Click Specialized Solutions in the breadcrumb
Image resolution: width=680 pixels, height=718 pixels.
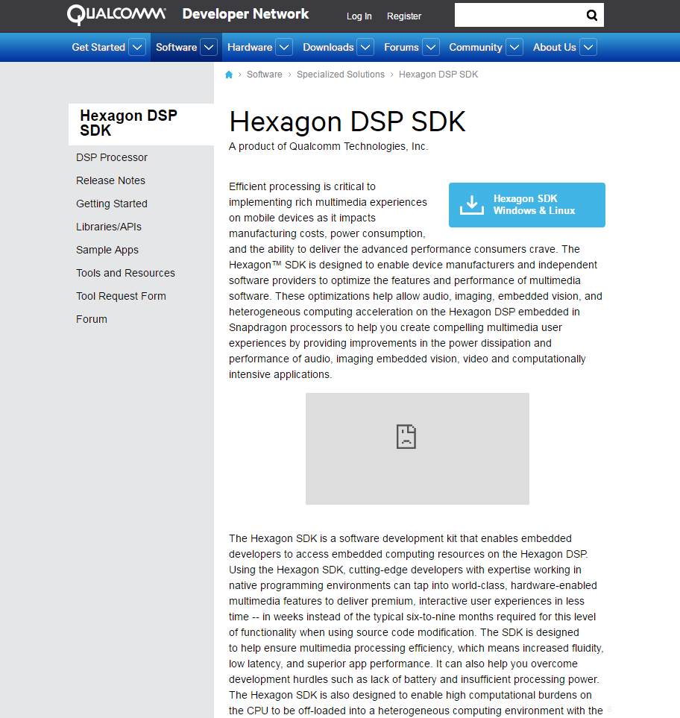(x=340, y=74)
